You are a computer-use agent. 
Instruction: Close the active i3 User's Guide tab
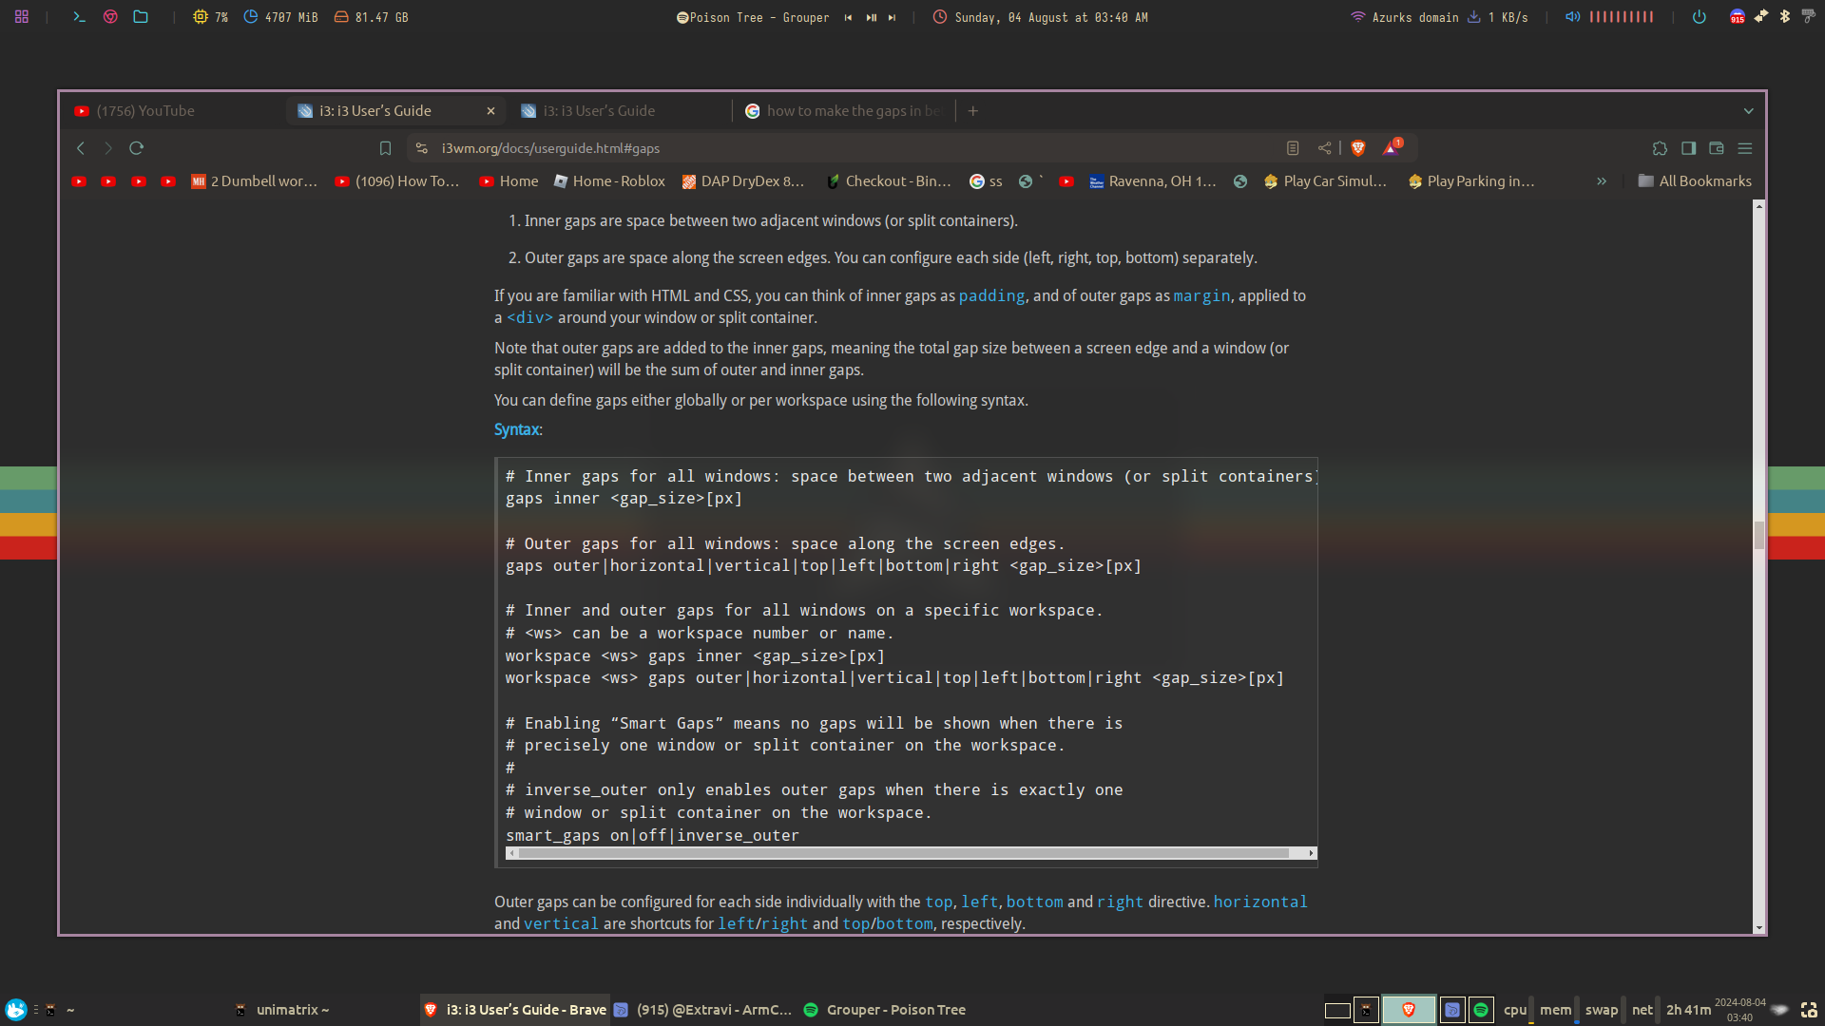tap(490, 111)
